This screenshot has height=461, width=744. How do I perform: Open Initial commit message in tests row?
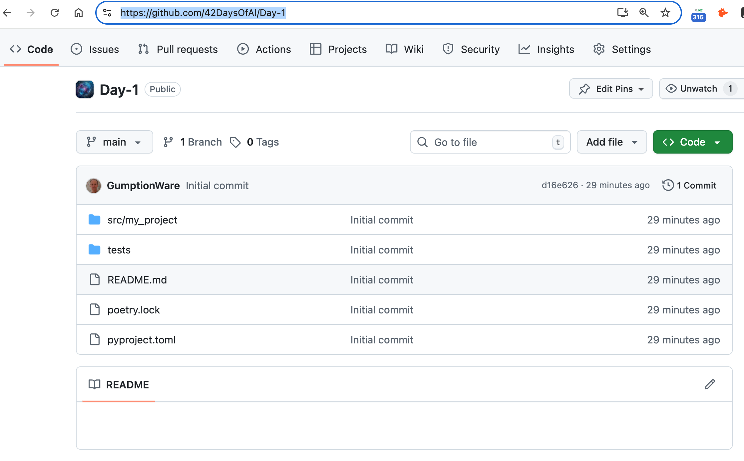382,250
